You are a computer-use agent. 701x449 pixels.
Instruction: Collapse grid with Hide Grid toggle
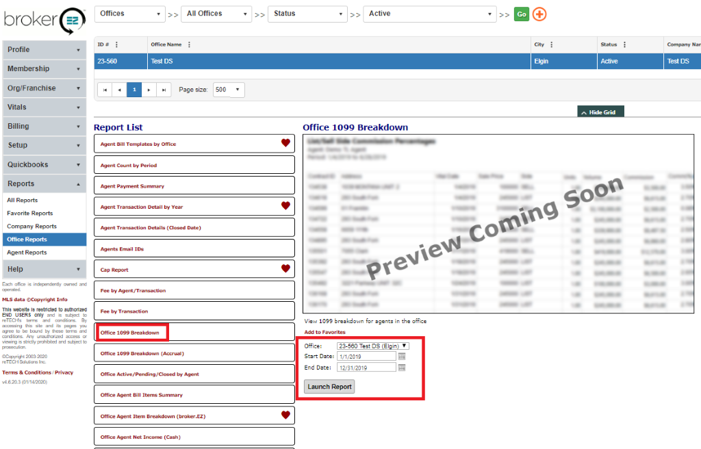(x=600, y=112)
